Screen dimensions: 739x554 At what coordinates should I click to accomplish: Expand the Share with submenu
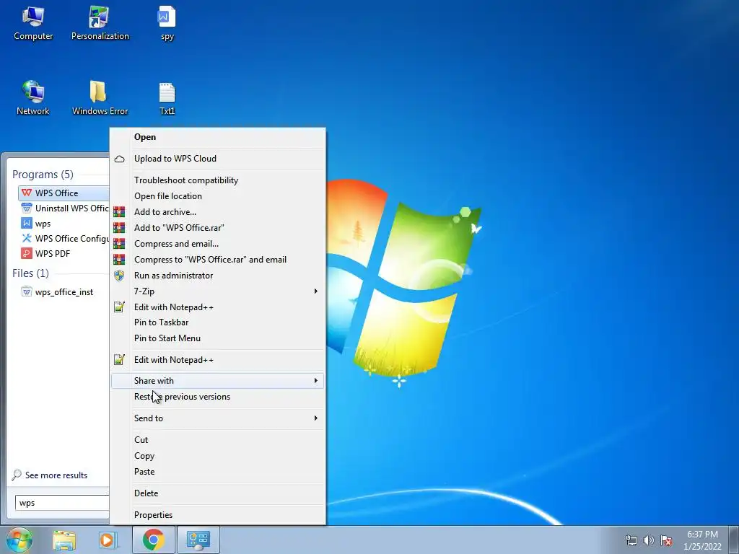[217, 381]
